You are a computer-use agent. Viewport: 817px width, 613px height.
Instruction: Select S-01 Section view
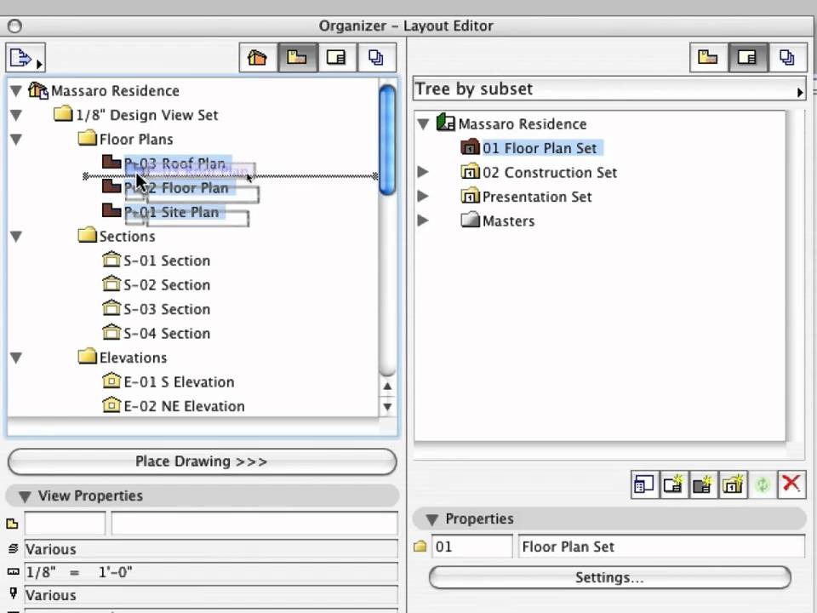click(x=157, y=261)
